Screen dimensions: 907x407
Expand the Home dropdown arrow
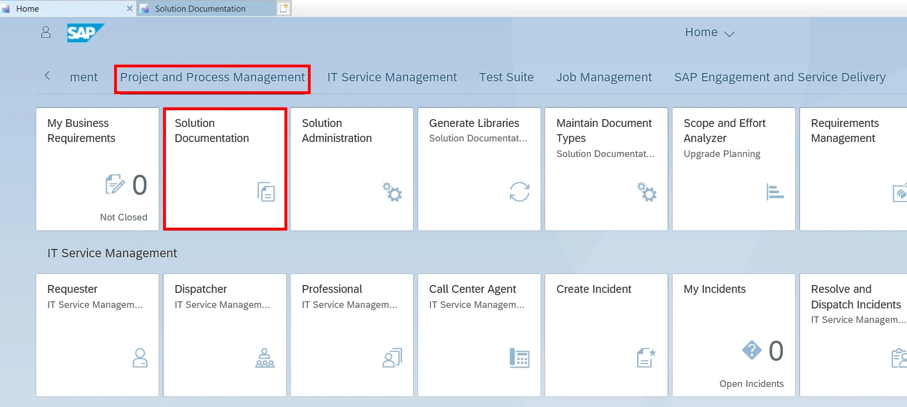click(729, 33)
